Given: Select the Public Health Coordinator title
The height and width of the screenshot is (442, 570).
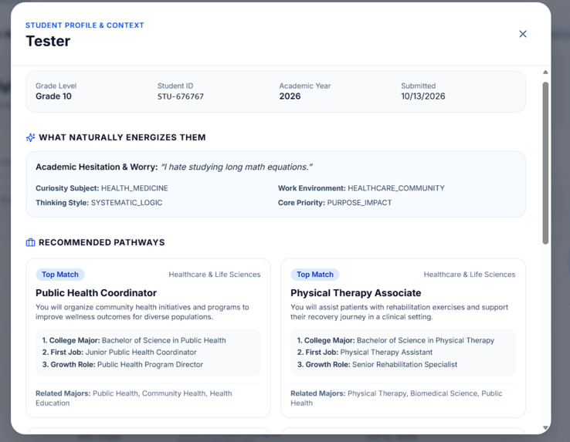Looking at the screenshot, I should pyautogui.click(x=96, y=292).
